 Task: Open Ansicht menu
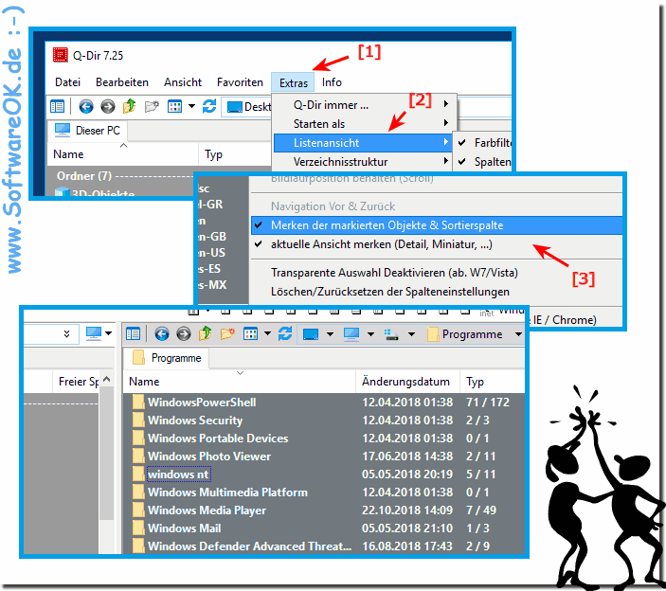coord(183,82)
